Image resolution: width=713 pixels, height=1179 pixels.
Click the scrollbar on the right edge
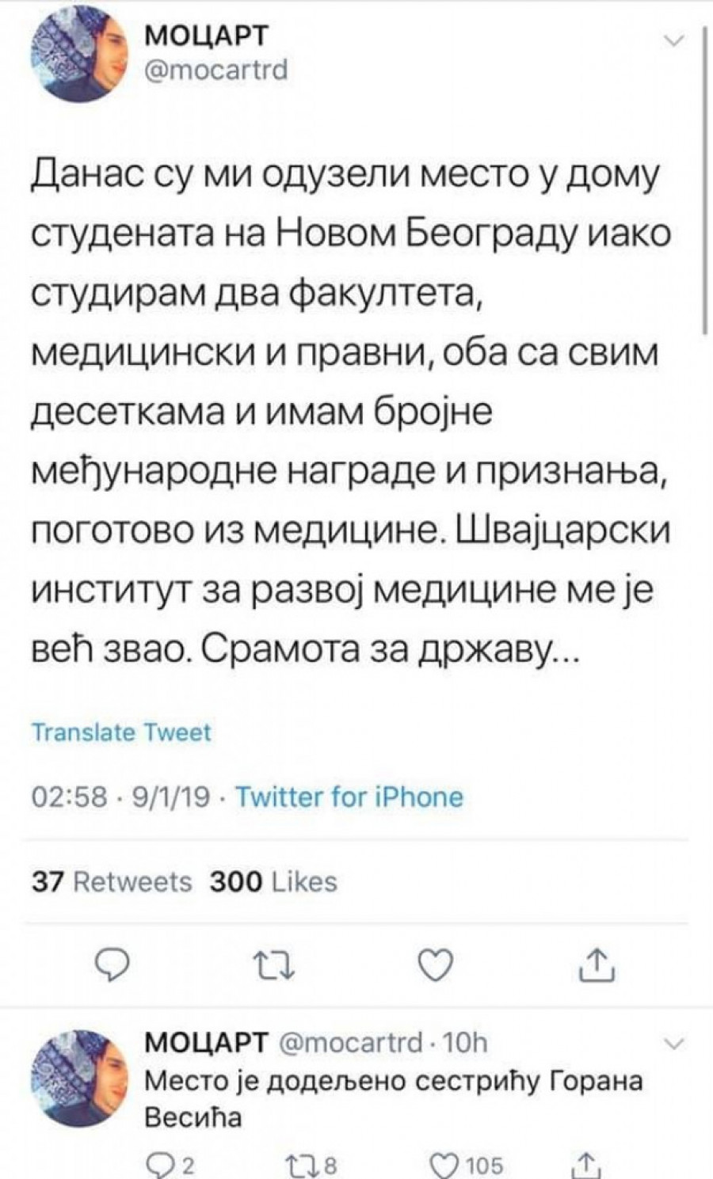(705, 182)
